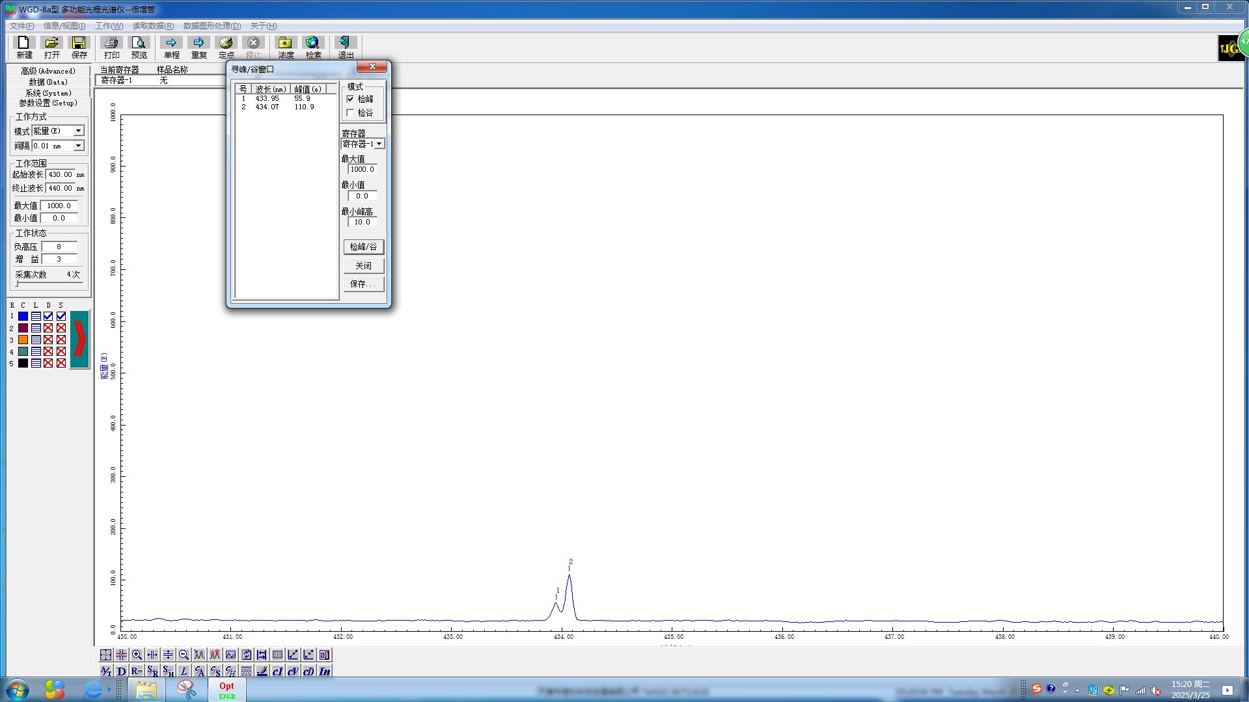Click the red crosshair cursor icon
Viewport: 1249px width, 702px height.
[x=121, y=655]
